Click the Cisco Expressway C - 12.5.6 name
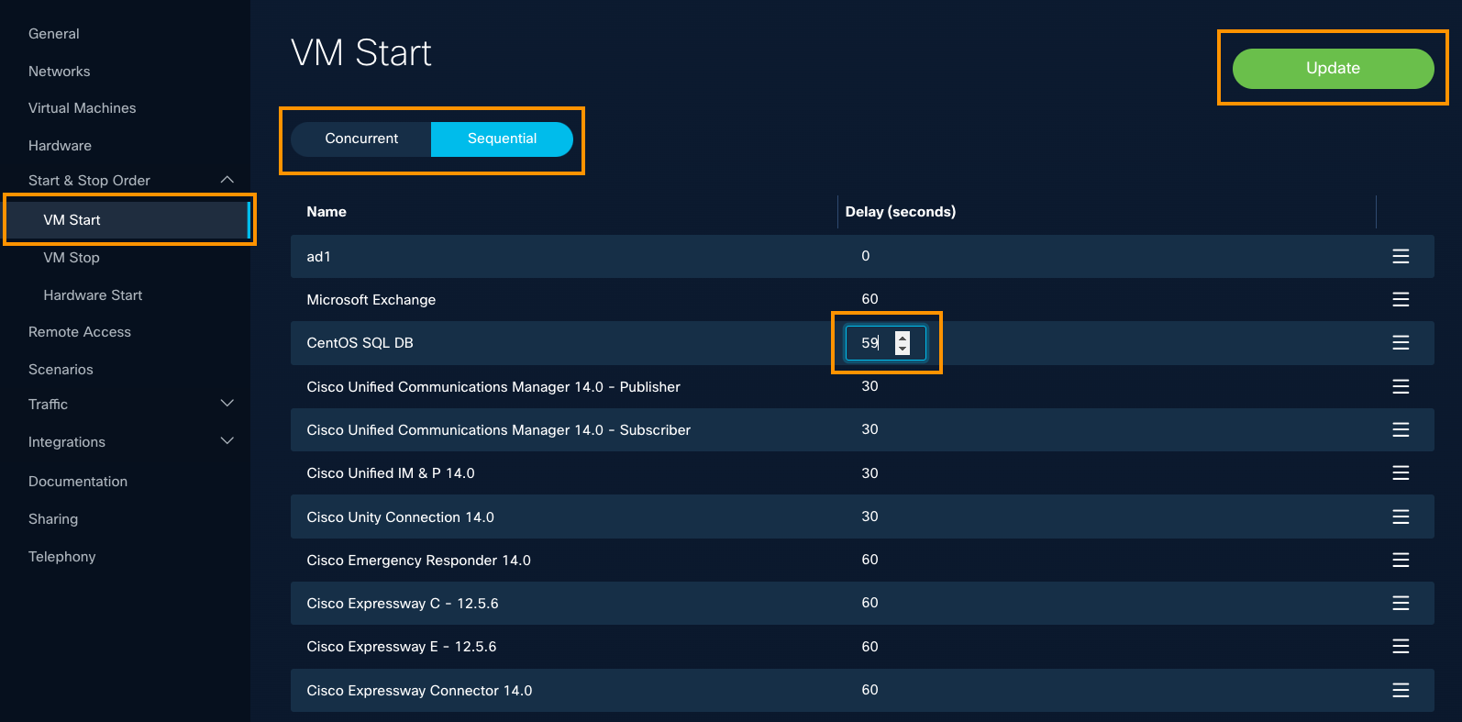 tap(403, 604)
